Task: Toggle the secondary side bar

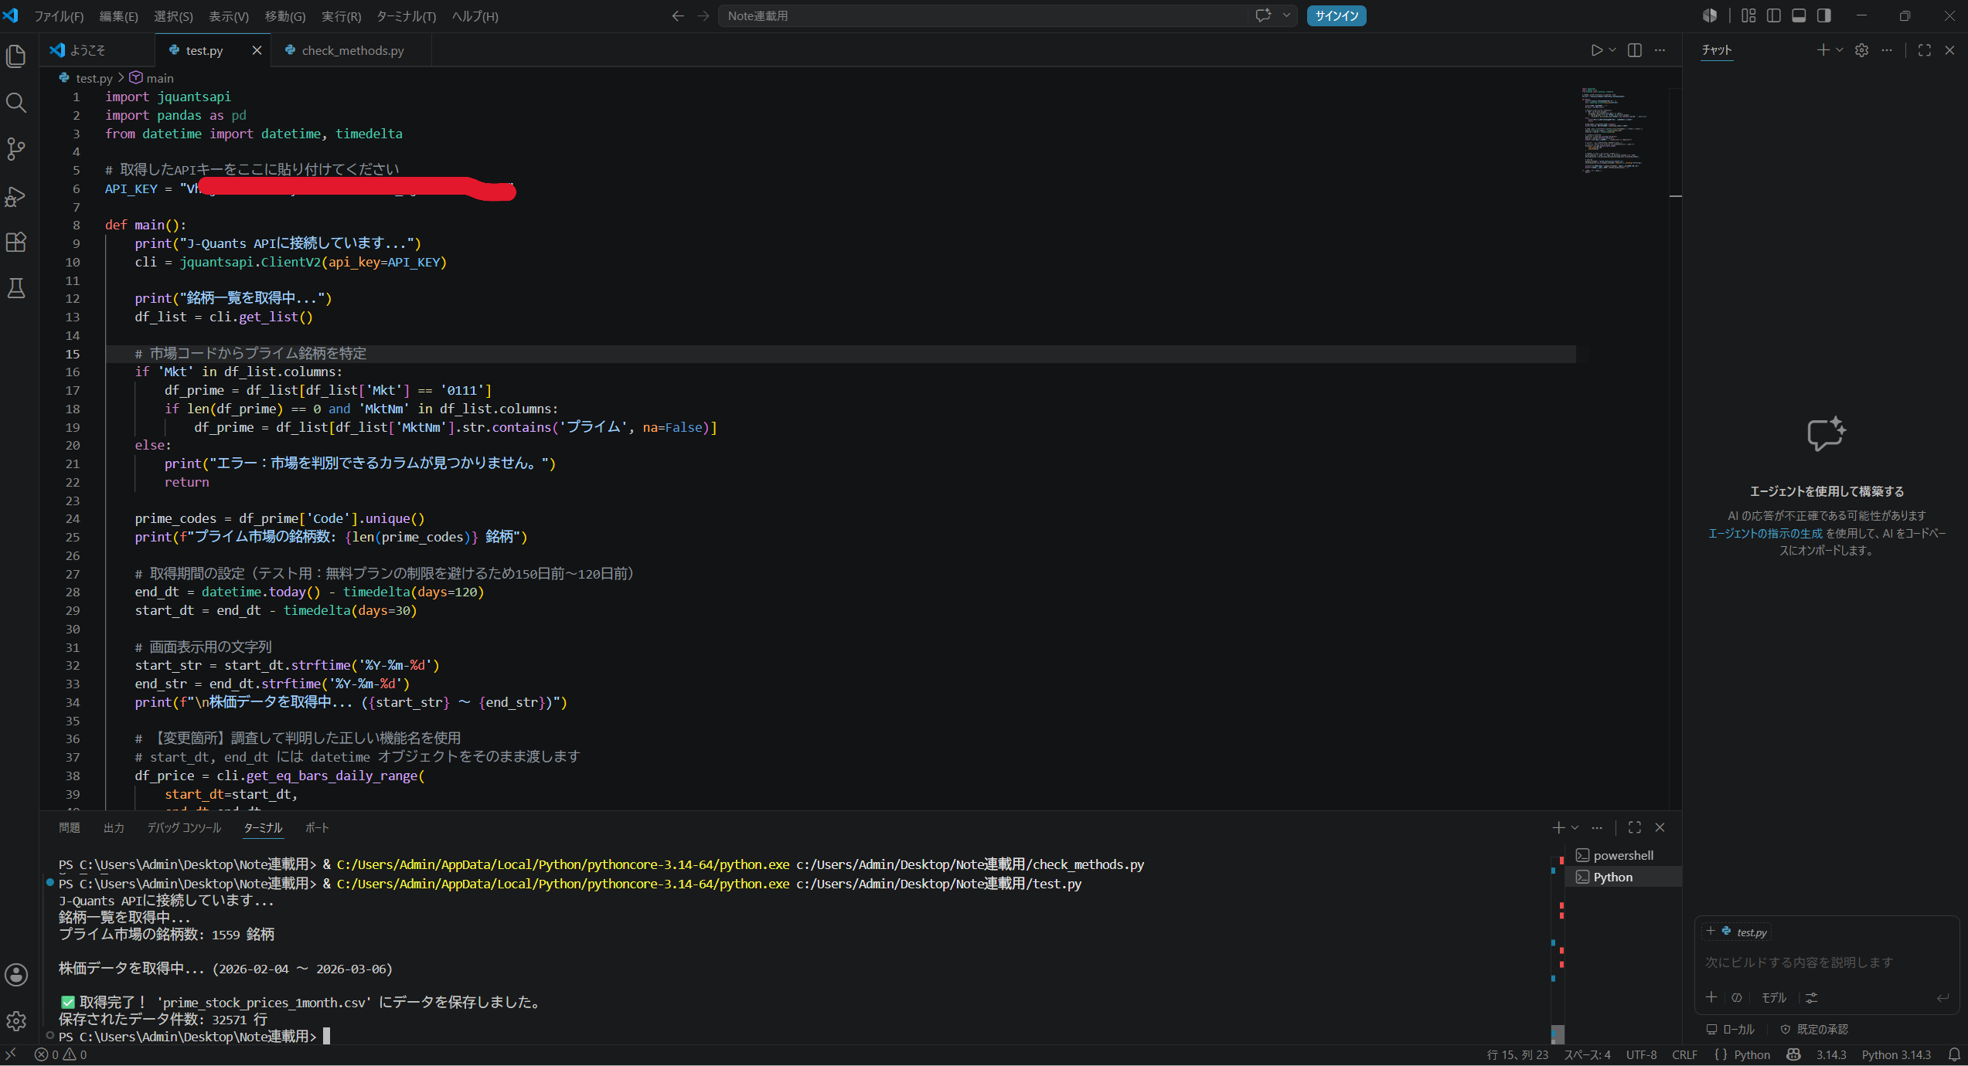Action: coord(1824,15)
